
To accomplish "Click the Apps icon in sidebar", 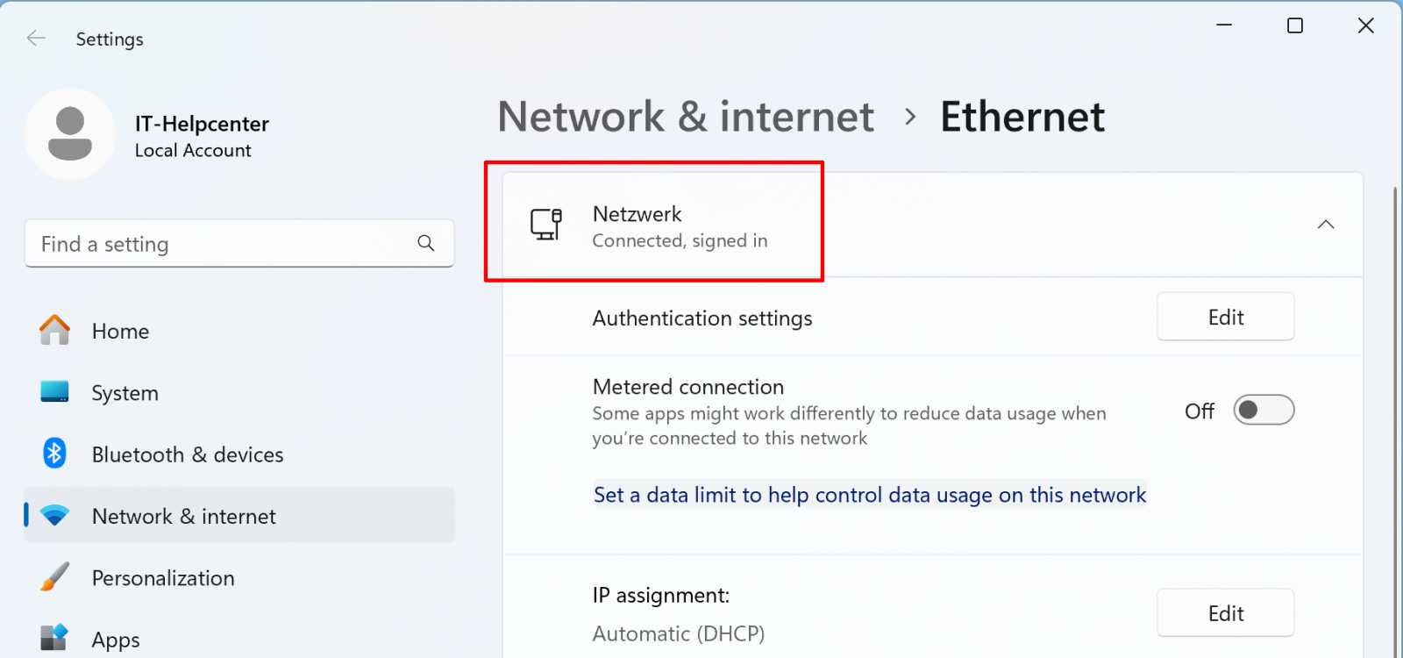I will point(54,638).
